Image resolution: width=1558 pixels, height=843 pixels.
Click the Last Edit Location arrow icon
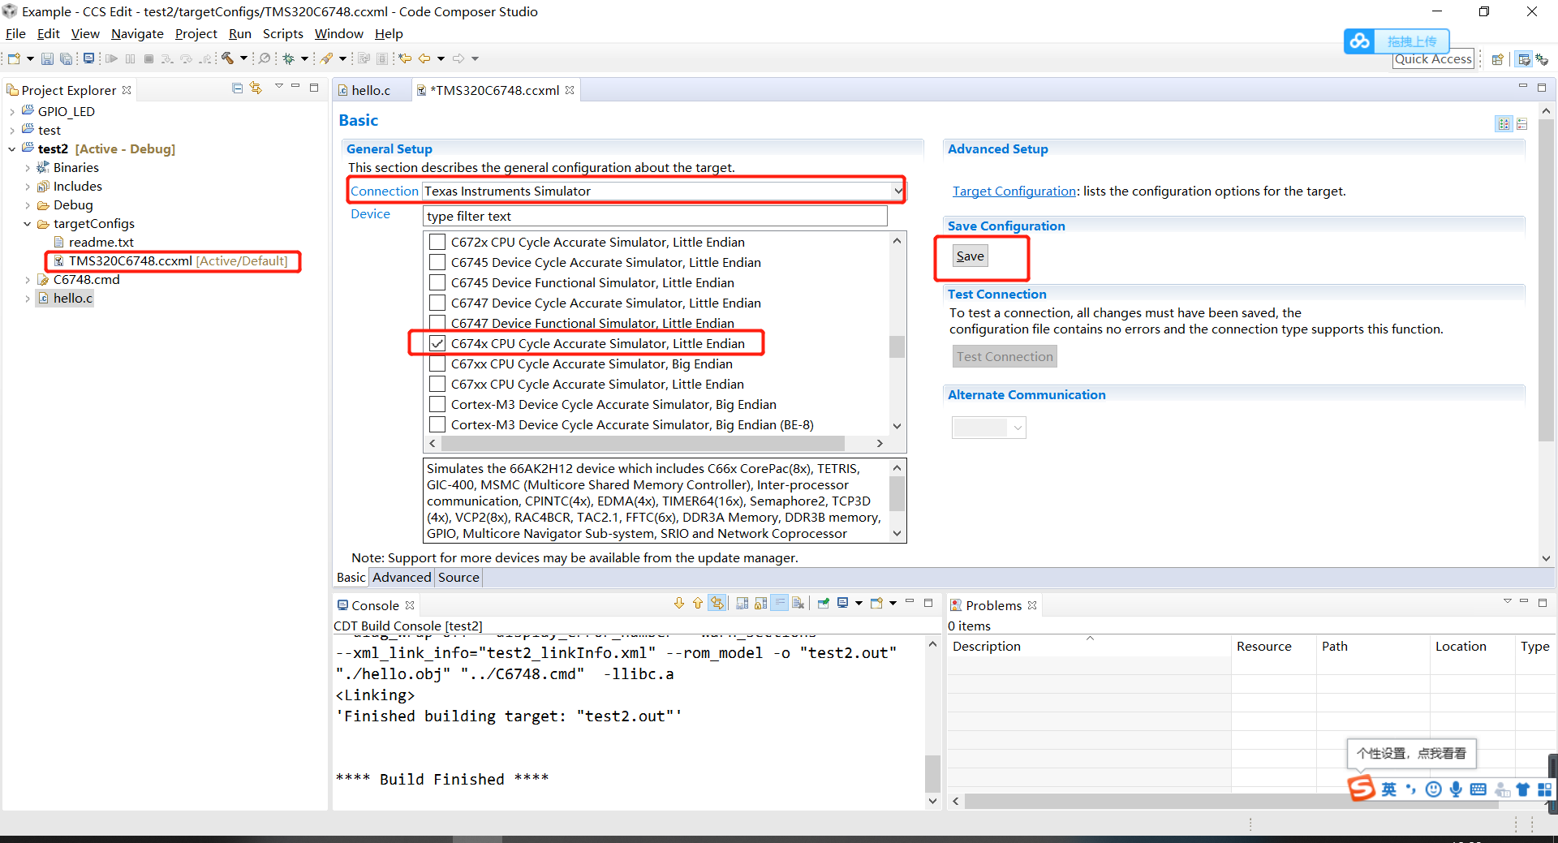coord(405,58)
